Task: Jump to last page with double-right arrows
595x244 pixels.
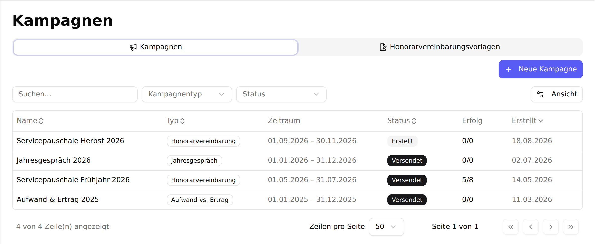Action: coord(571,227)
